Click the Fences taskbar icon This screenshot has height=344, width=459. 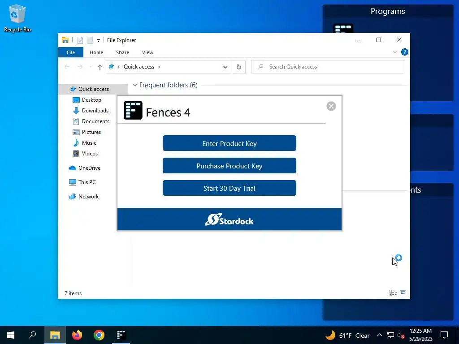coord(121,335)
